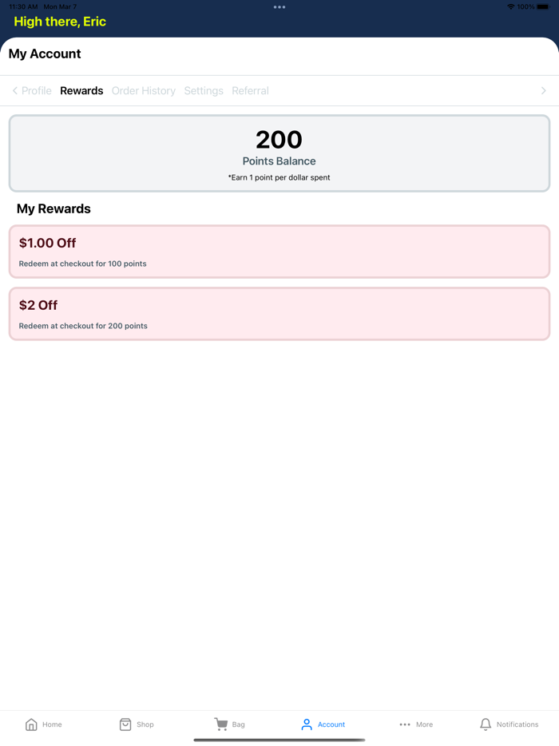Viewport: 559px width, 746px height.
Task: Tap the 200 Points Balance panel
Action: click(279, 153)
